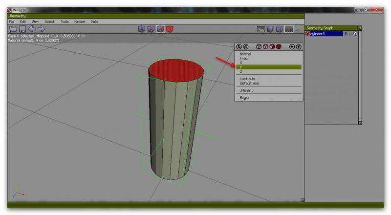Viewport: 391px width, 215px height.
Task: Click the Open file folder icon
Action: [13, 29]
